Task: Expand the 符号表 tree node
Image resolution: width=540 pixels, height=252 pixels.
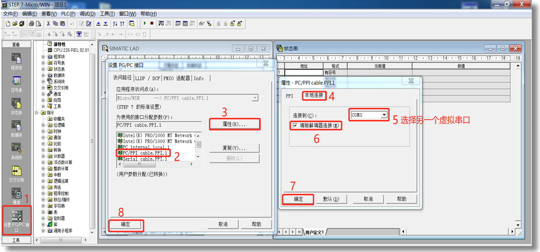Action: (43, 63)
